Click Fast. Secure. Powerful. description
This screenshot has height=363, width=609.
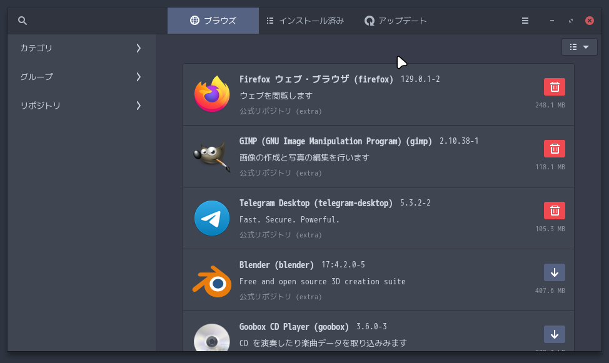[x=289, y=220]
